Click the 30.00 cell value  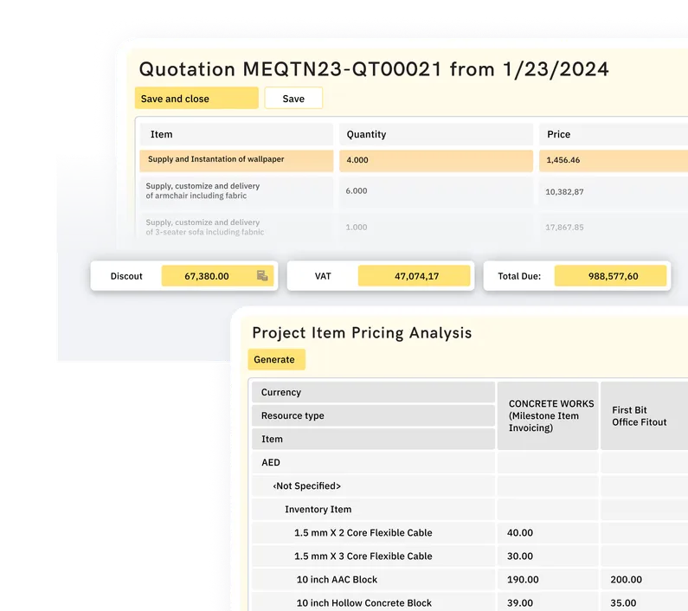(520, 556)
